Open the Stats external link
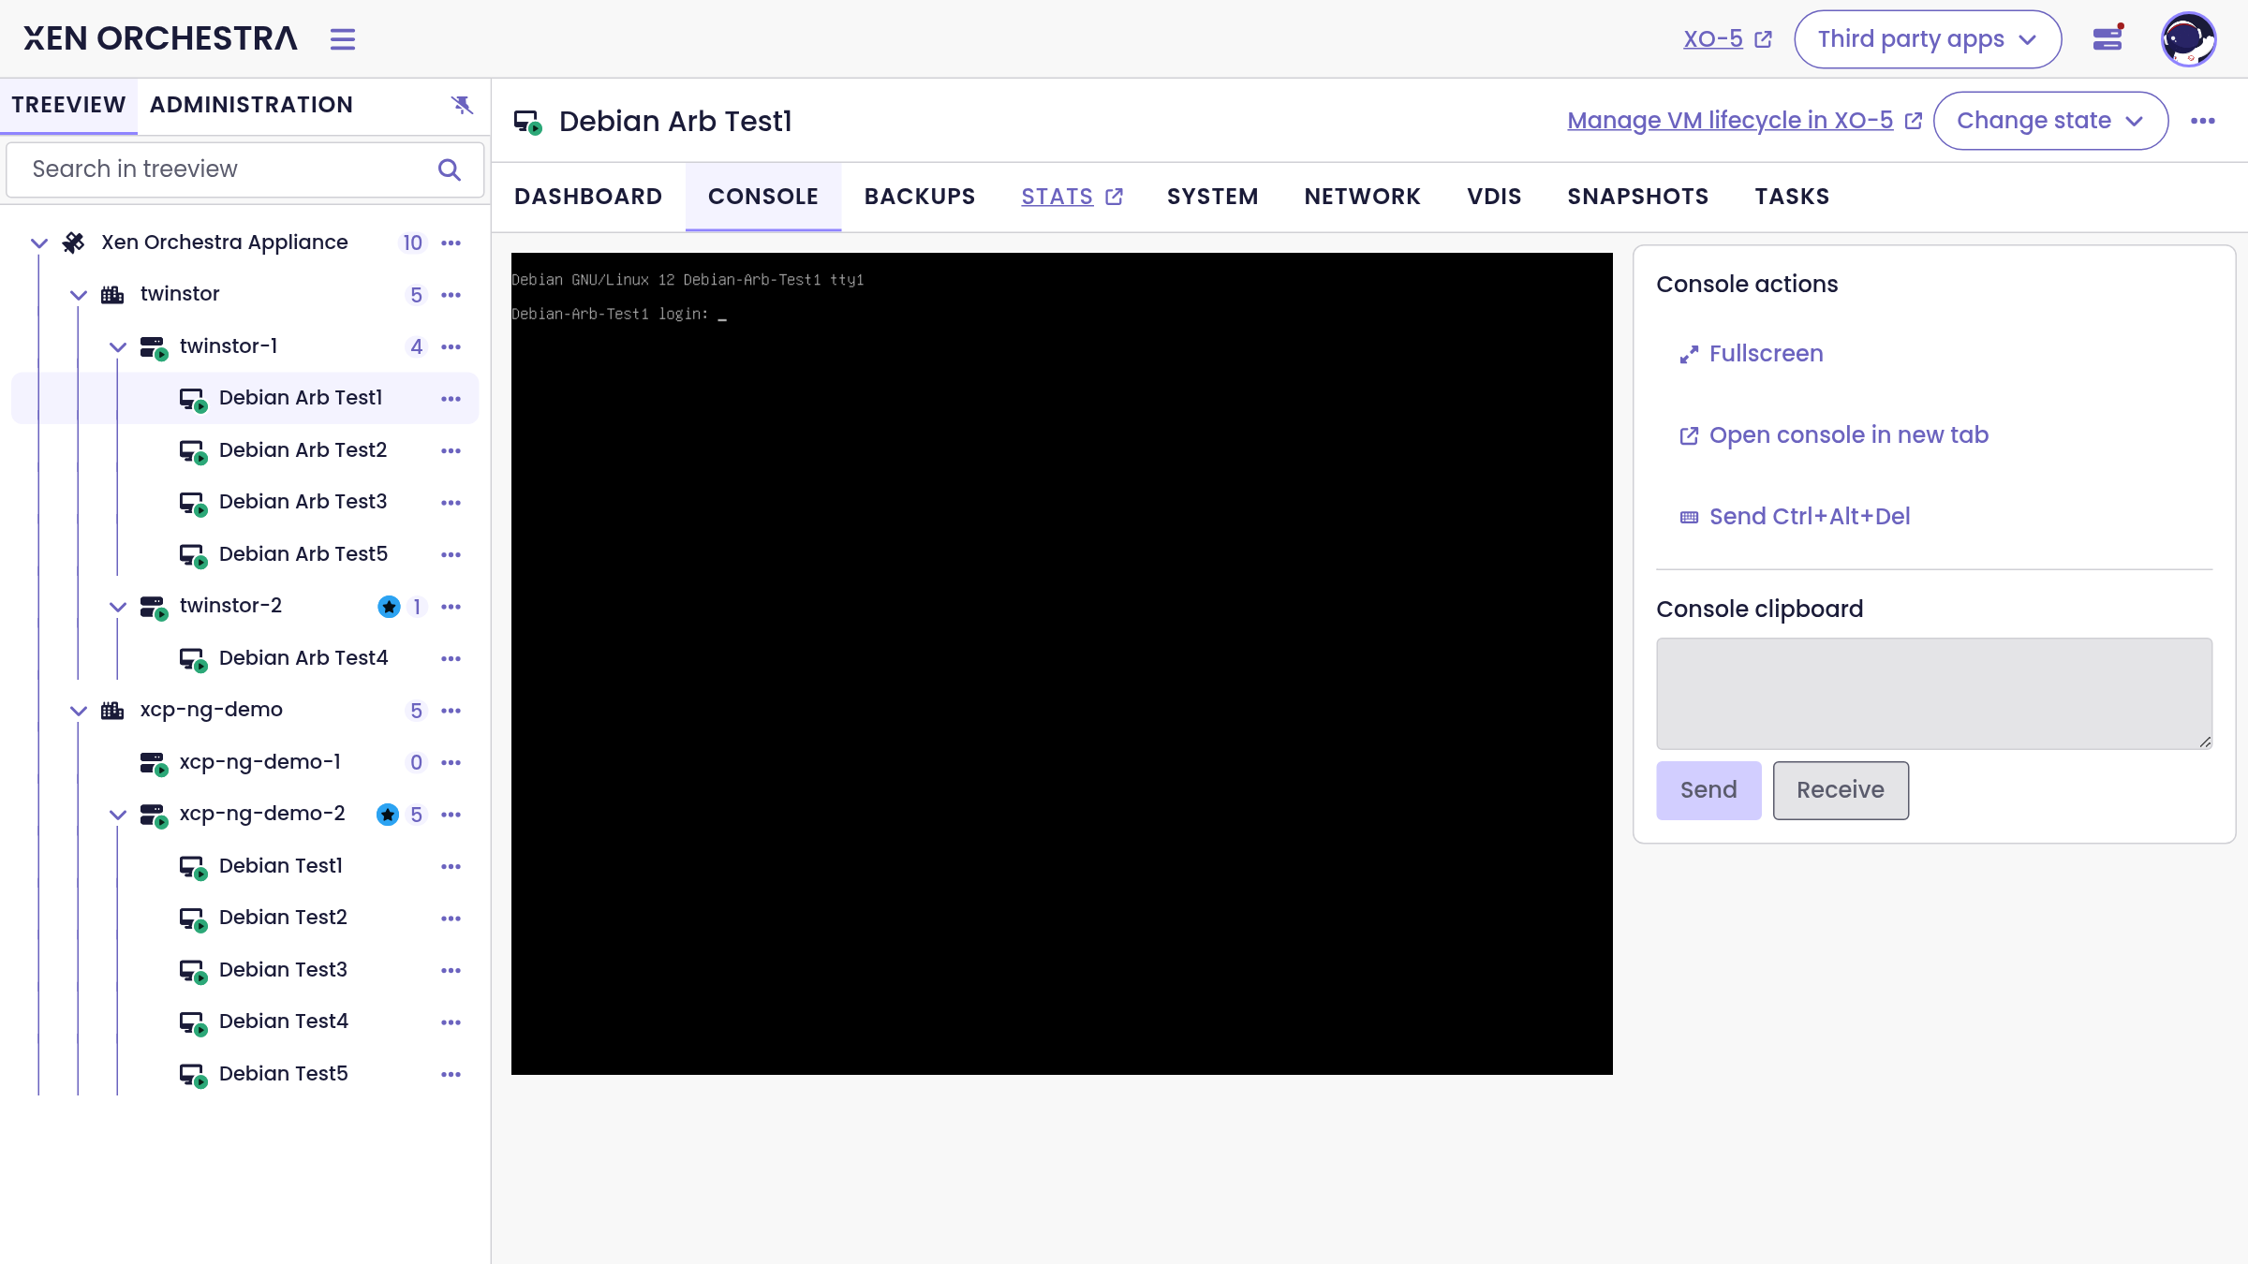Viewport: 2248px width, 1264px height. (x=1072, y=197)
